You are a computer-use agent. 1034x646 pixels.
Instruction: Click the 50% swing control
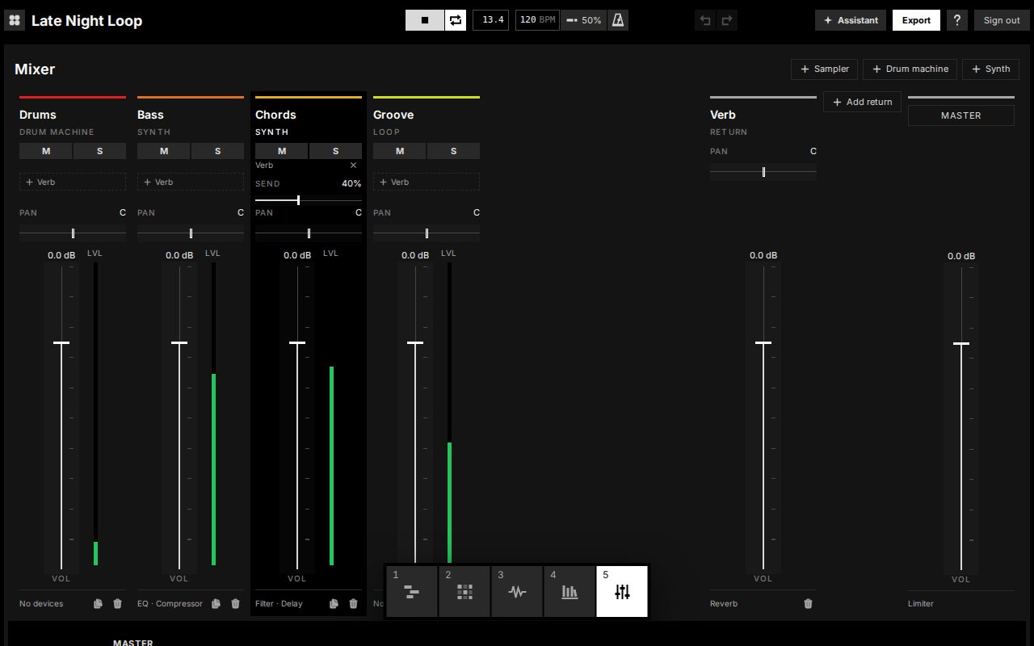coord(583,20)
